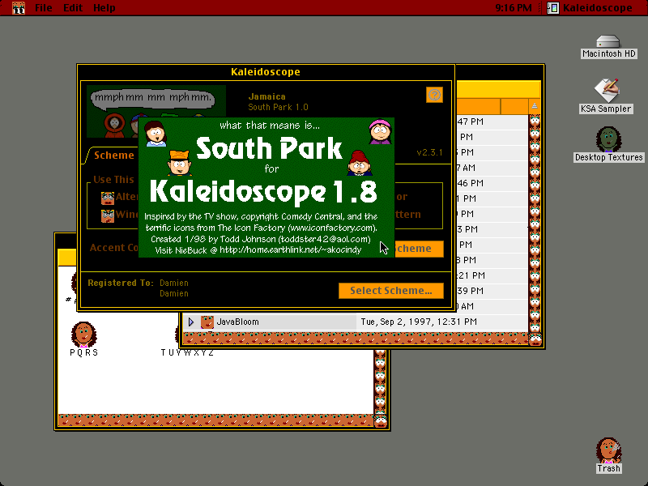Click the question mark help icon

click(x=434, y=95)
